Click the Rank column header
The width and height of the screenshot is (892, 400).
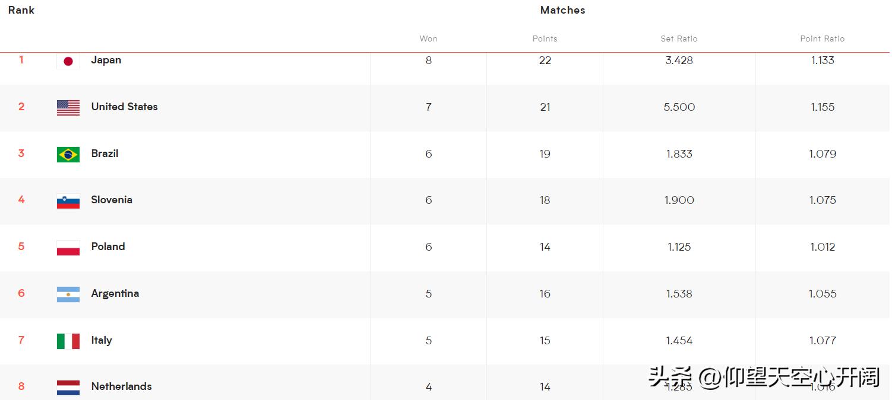[x=21, y=10]
